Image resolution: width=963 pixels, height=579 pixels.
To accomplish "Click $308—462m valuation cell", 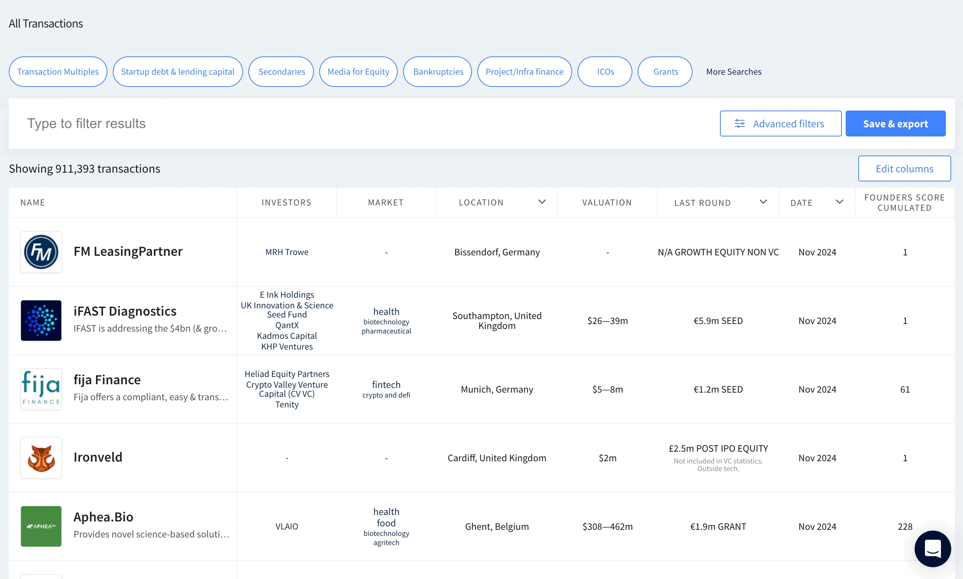I will [608, 526].
